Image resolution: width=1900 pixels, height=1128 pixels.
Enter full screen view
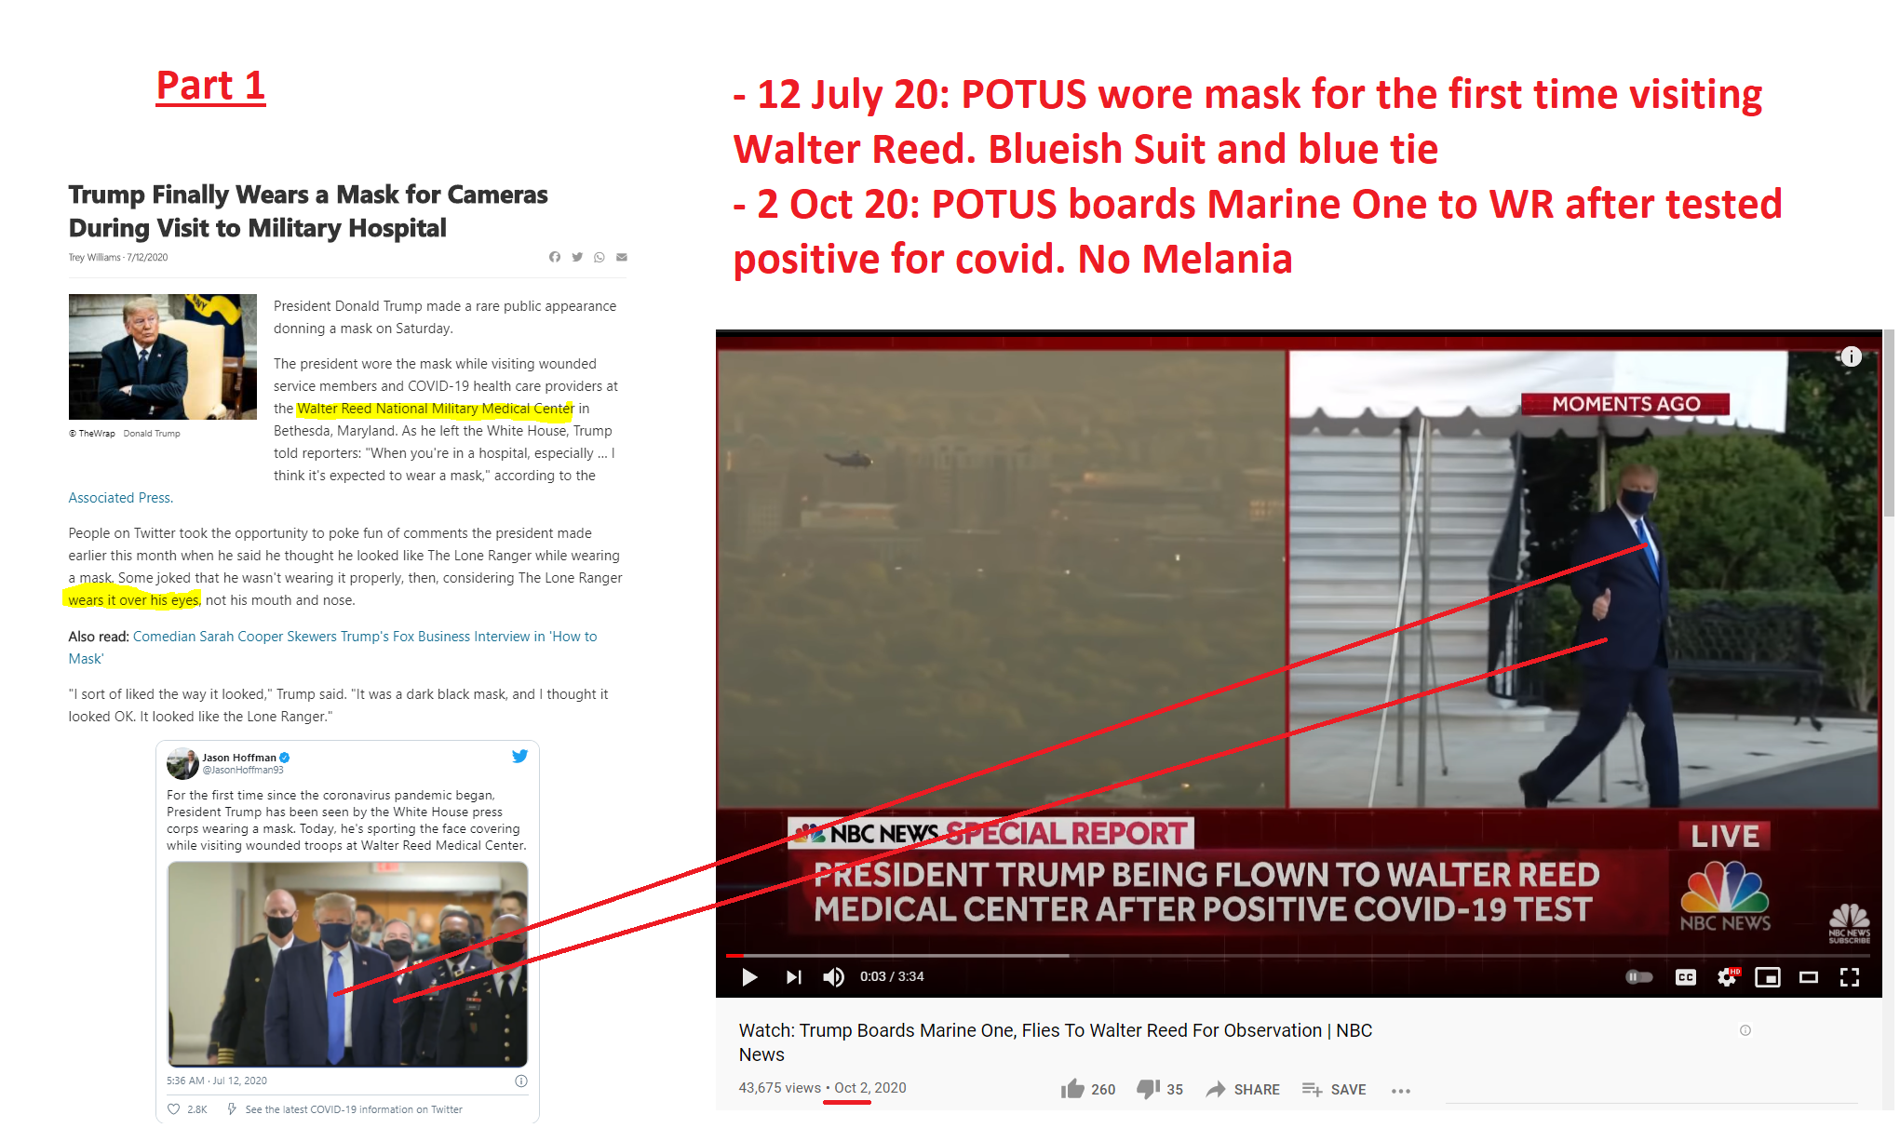(x=1850, y=977)
